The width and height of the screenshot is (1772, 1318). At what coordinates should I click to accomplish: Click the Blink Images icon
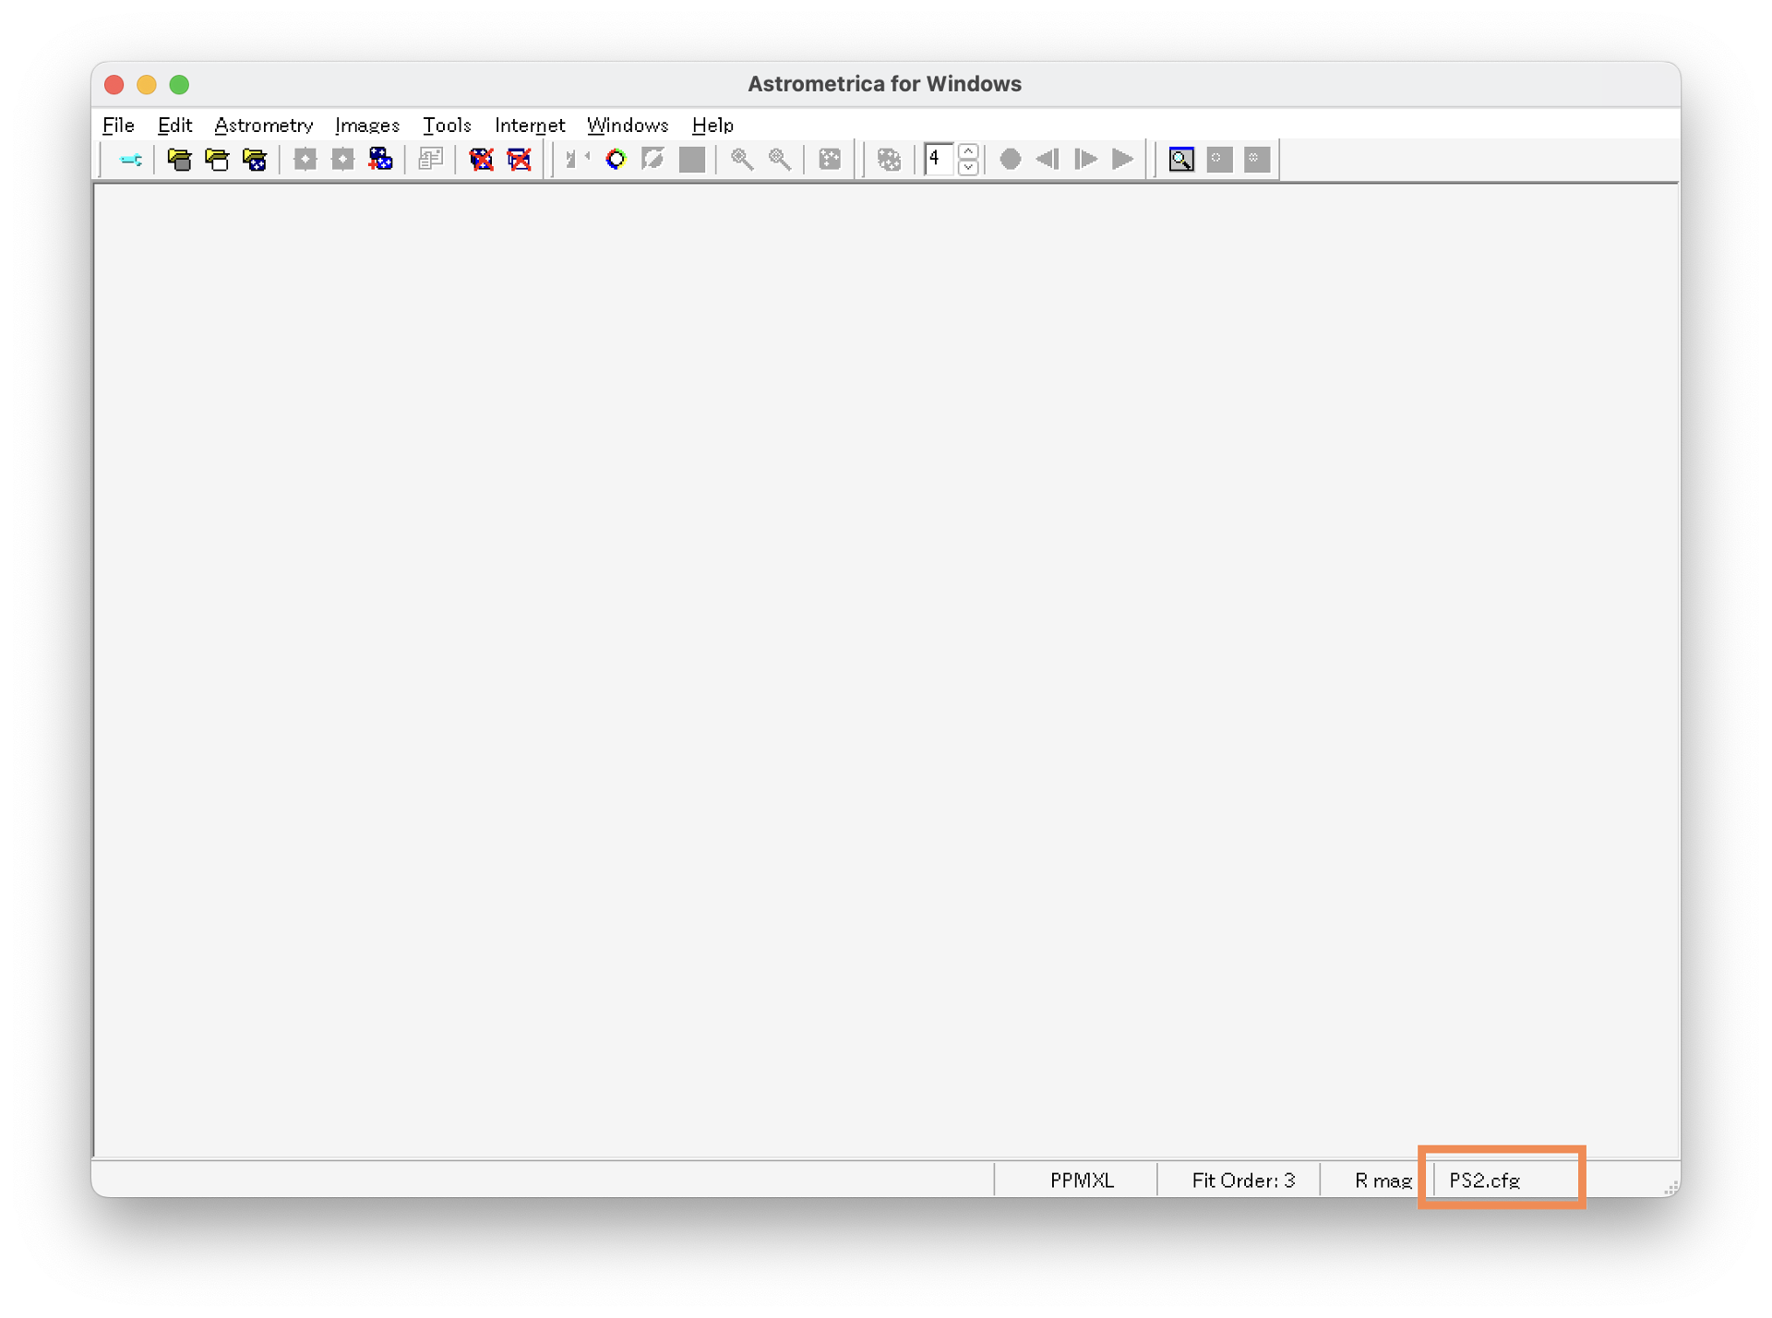click(889, 160)
